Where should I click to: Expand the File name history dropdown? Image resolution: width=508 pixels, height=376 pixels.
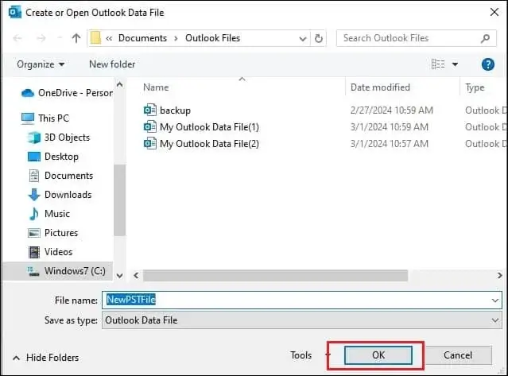click(x=495, y=300)
